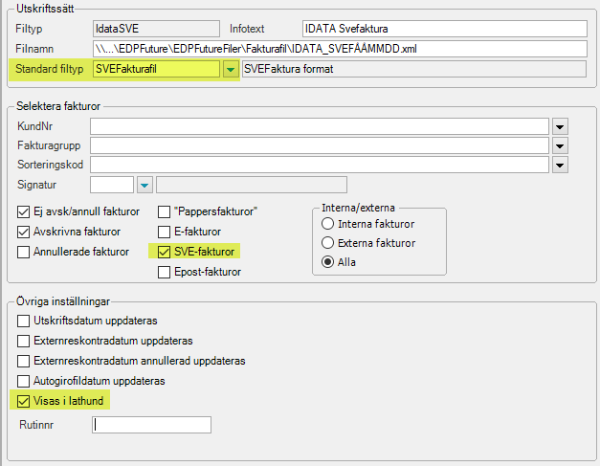The width and height of the screenshot is (600, 466).
Task: Open the Standard filtyp dropdown arrow
Action: [x=231, y=69]
